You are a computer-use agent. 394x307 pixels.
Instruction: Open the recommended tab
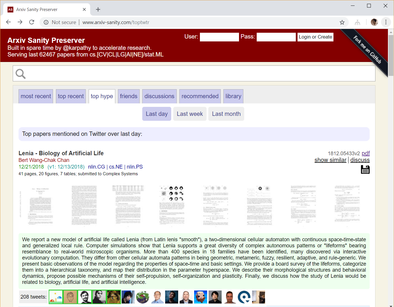pyautogui.click(x=200, y=96)
